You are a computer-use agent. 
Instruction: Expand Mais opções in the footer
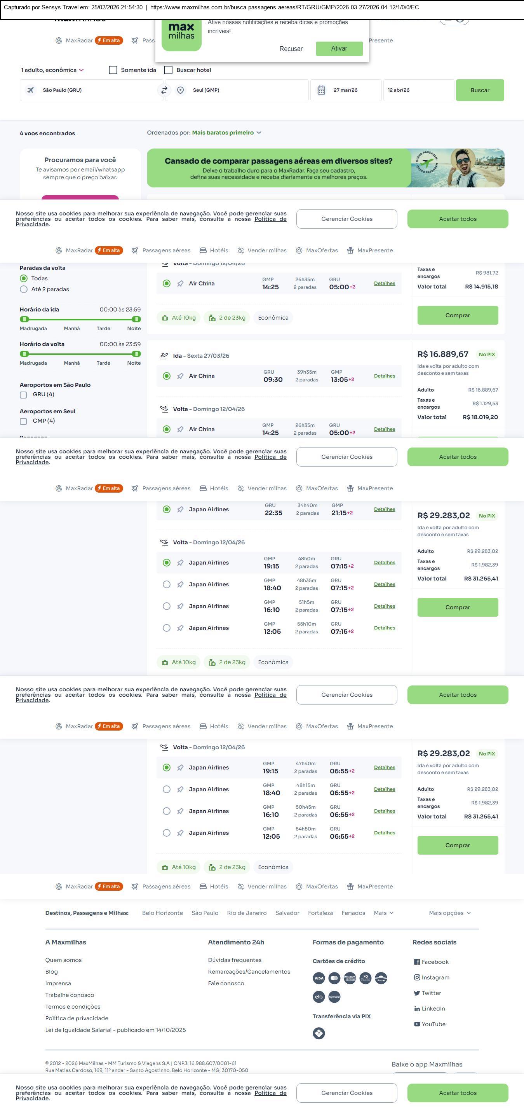click(x=450, y=913)
